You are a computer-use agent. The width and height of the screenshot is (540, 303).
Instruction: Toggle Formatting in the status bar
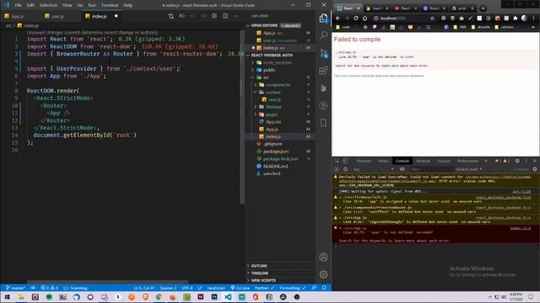click(x=293, y=288)
